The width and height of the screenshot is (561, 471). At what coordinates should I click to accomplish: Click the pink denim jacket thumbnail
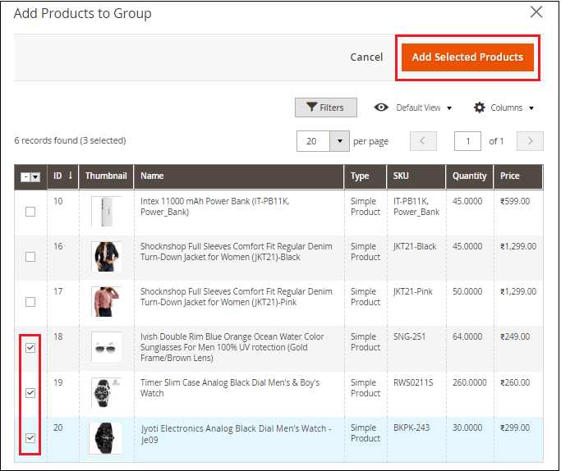pyautogui.click(x=106, y=302)
